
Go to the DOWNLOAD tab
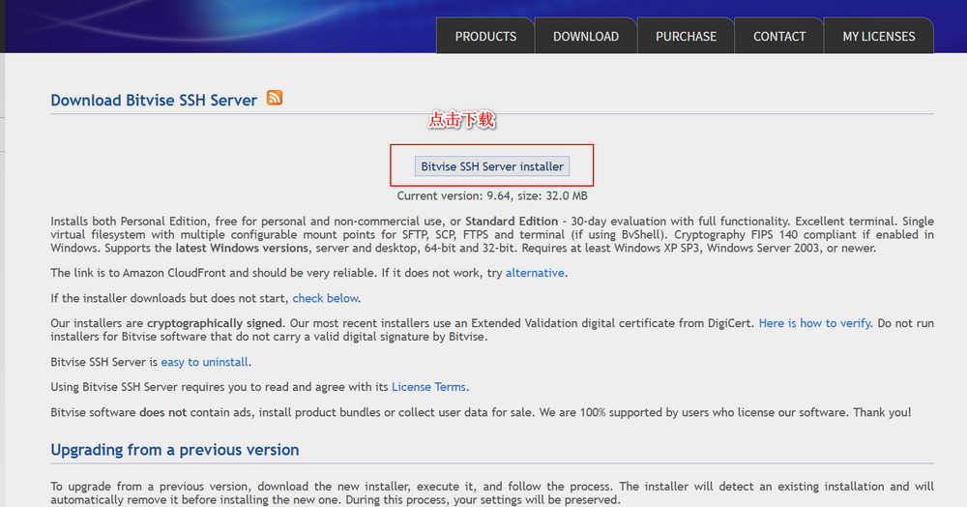(586, 37)
